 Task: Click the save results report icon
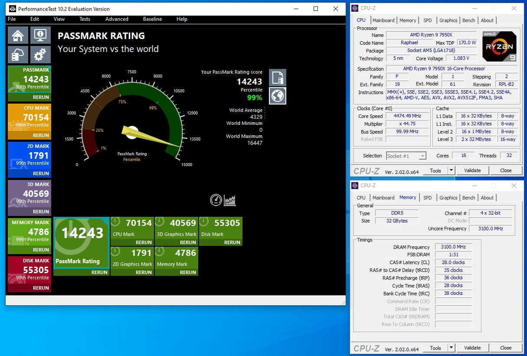(x=278, y=78)
